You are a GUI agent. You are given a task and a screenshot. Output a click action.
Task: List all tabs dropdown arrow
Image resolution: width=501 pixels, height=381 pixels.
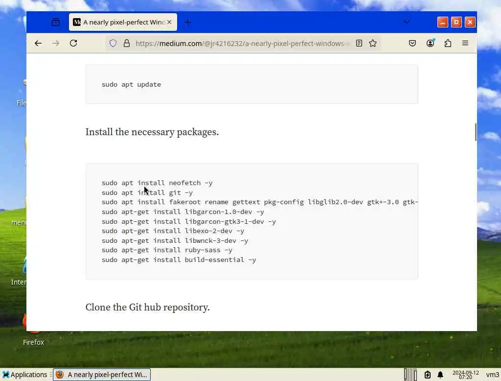point(407,22)
